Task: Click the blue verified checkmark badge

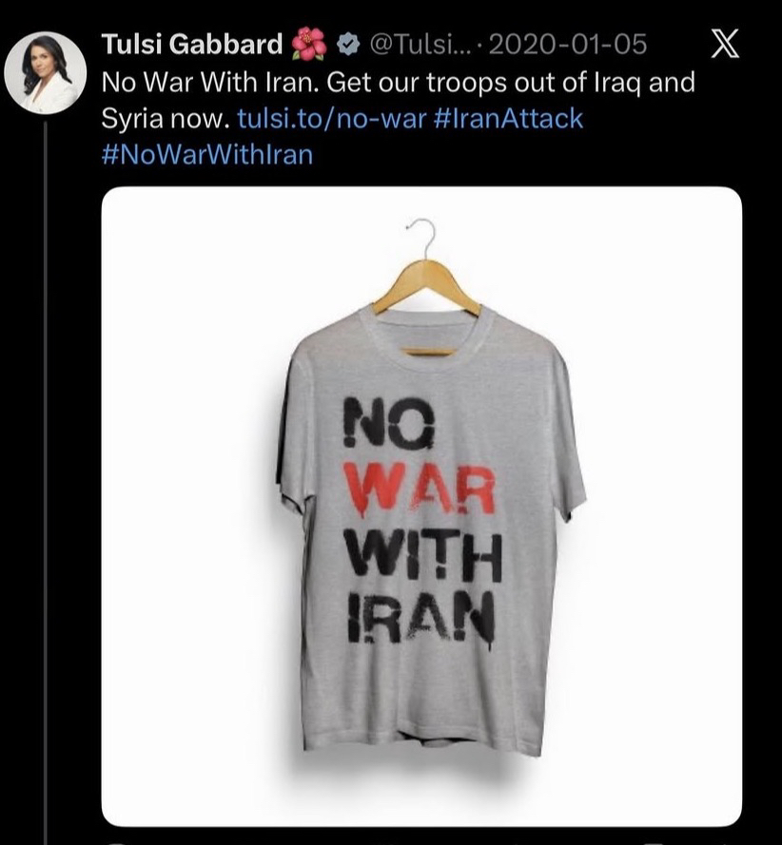Action: [x=348, y=45]
